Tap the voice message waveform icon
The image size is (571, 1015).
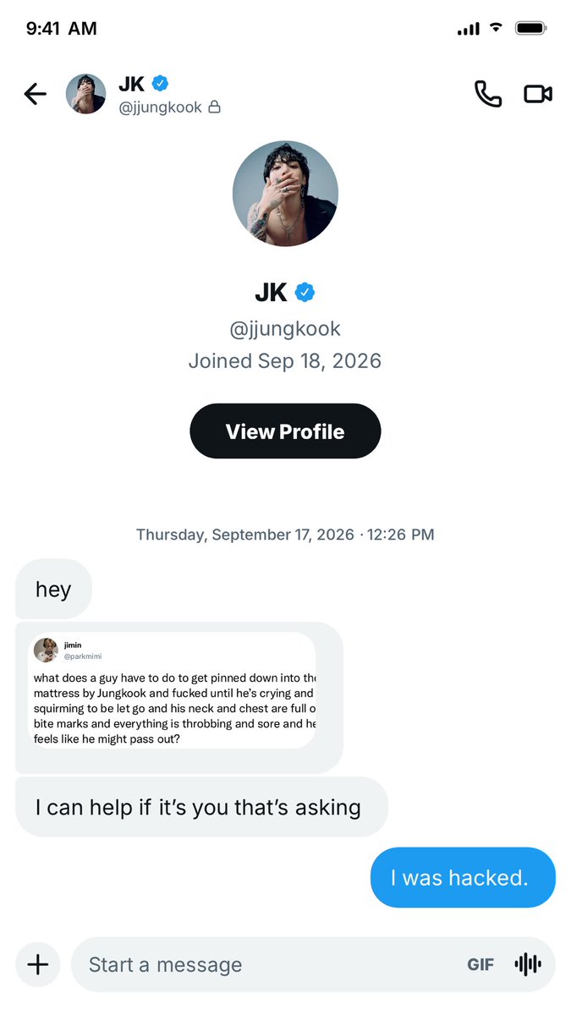click(528, 964)
